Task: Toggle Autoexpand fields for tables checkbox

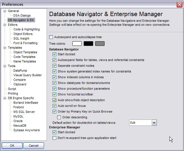Action: click(54, 60)
